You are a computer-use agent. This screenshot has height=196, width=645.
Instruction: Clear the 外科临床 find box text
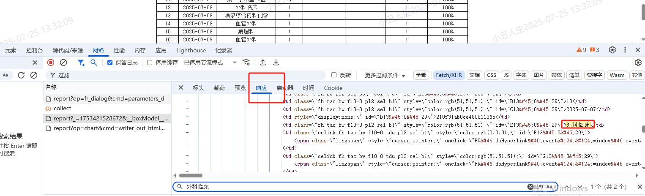[x=530, y=187]
